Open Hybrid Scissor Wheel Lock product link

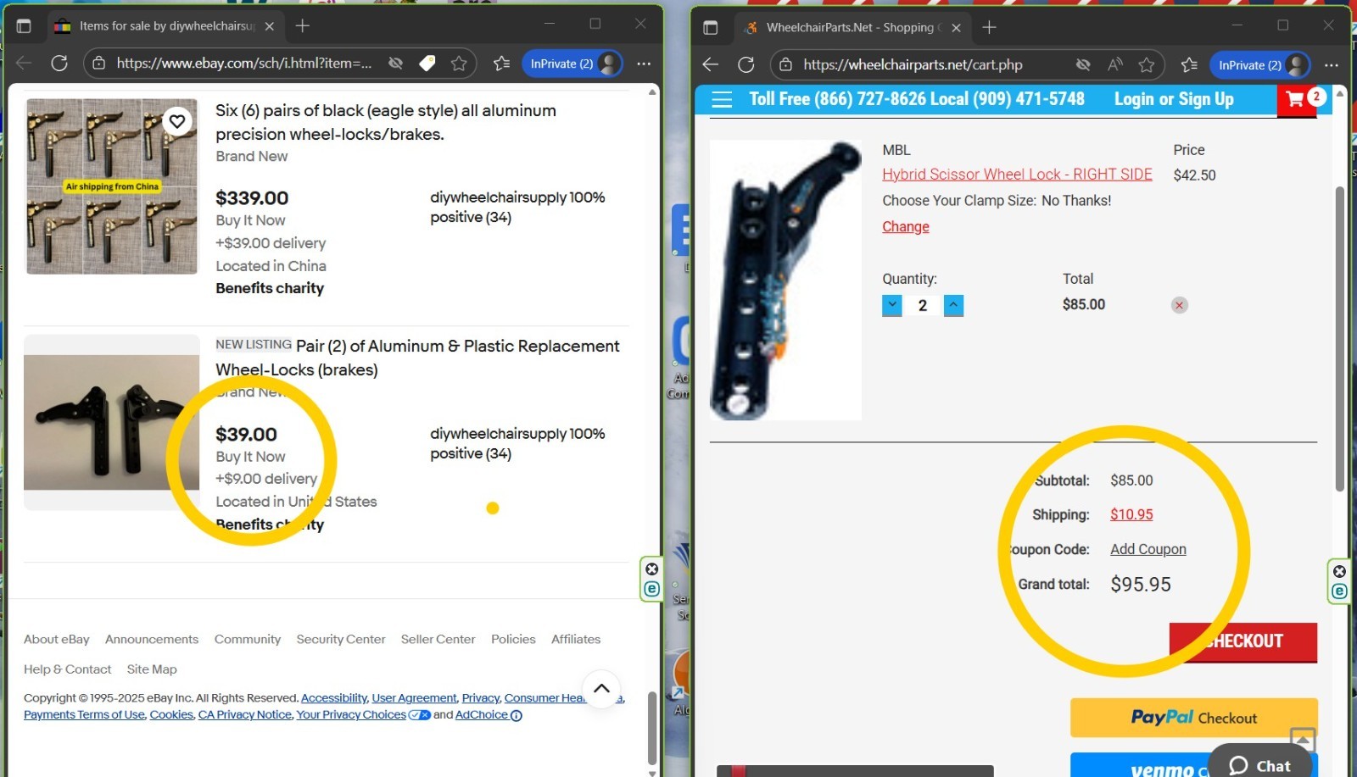pos(1017,175)
